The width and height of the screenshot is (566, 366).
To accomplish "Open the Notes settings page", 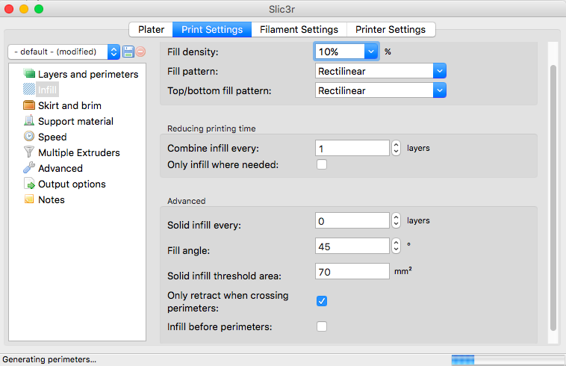I will tap(51, 199).
